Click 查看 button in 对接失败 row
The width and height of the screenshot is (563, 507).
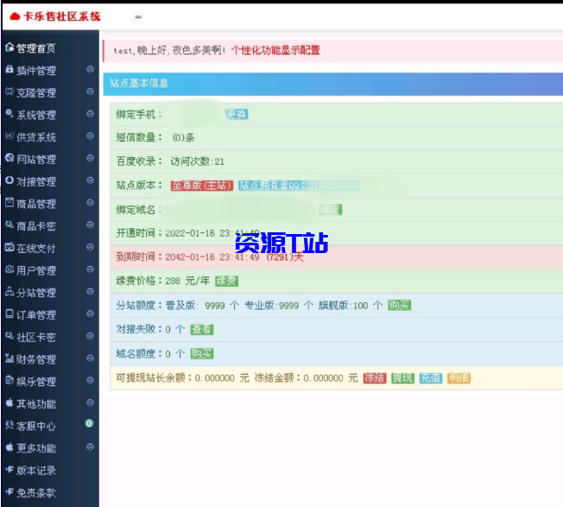point(202,329)
